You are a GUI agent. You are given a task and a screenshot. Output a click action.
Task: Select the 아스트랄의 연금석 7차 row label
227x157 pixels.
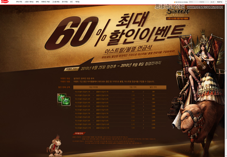pos(83,114)
